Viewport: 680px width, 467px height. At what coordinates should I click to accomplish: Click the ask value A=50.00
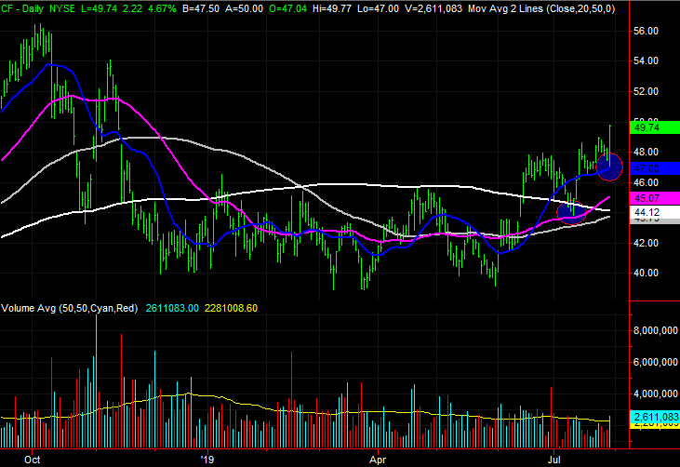tap(244, 8)
